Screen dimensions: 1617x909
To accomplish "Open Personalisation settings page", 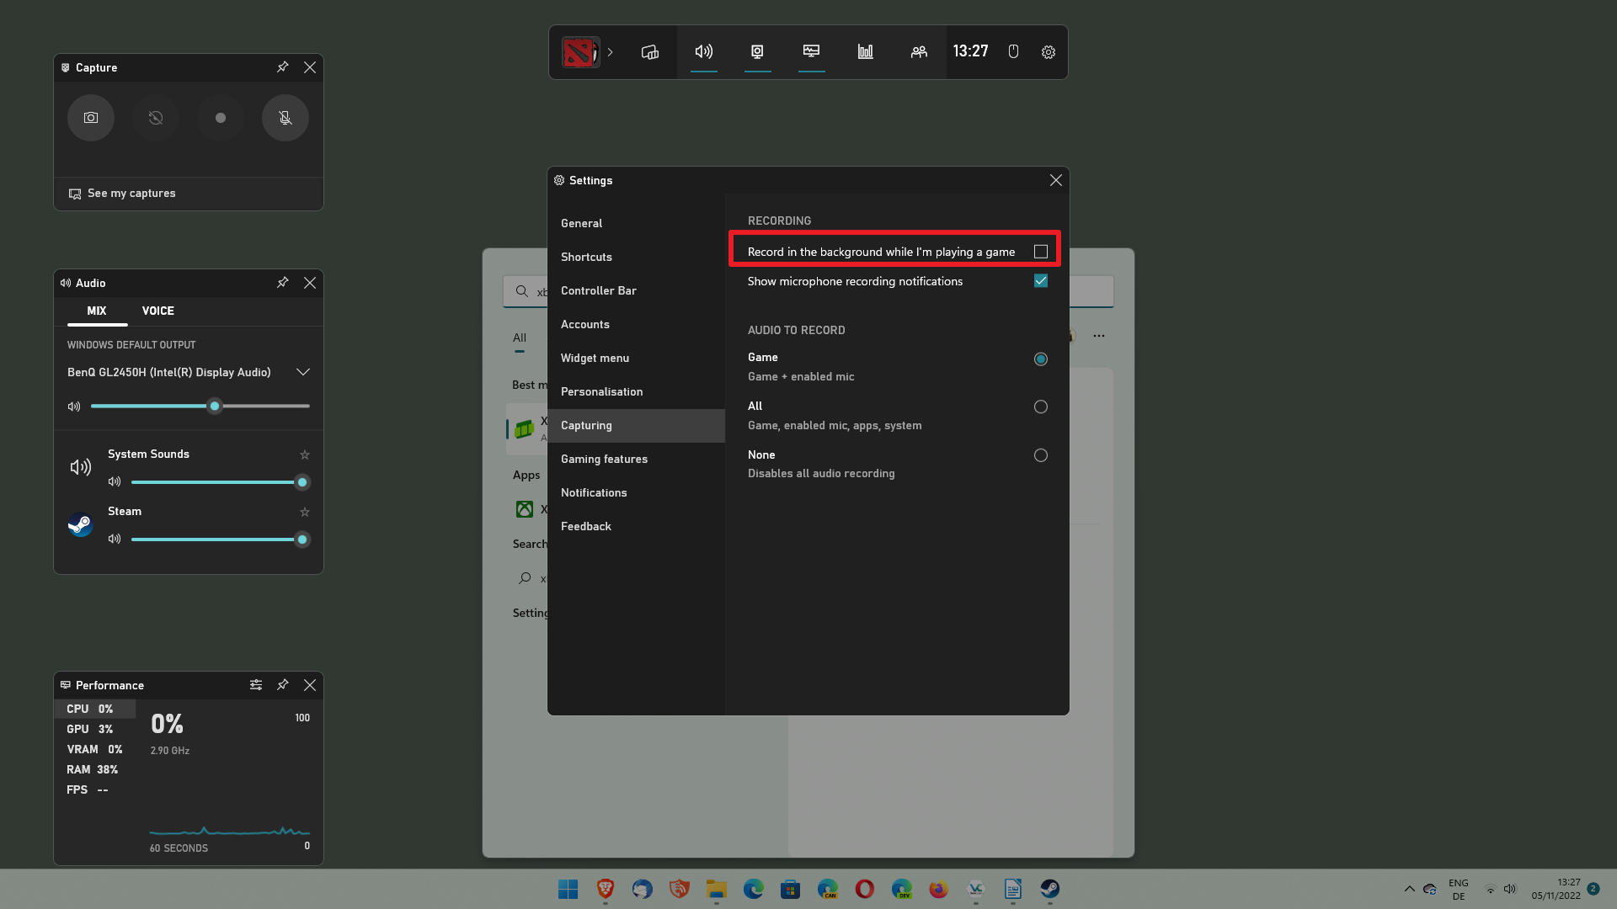I will (x=602, y=391).
